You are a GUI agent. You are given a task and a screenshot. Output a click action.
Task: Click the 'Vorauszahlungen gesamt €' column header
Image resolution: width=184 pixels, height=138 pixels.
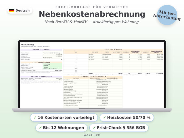[x=156, y=52]
